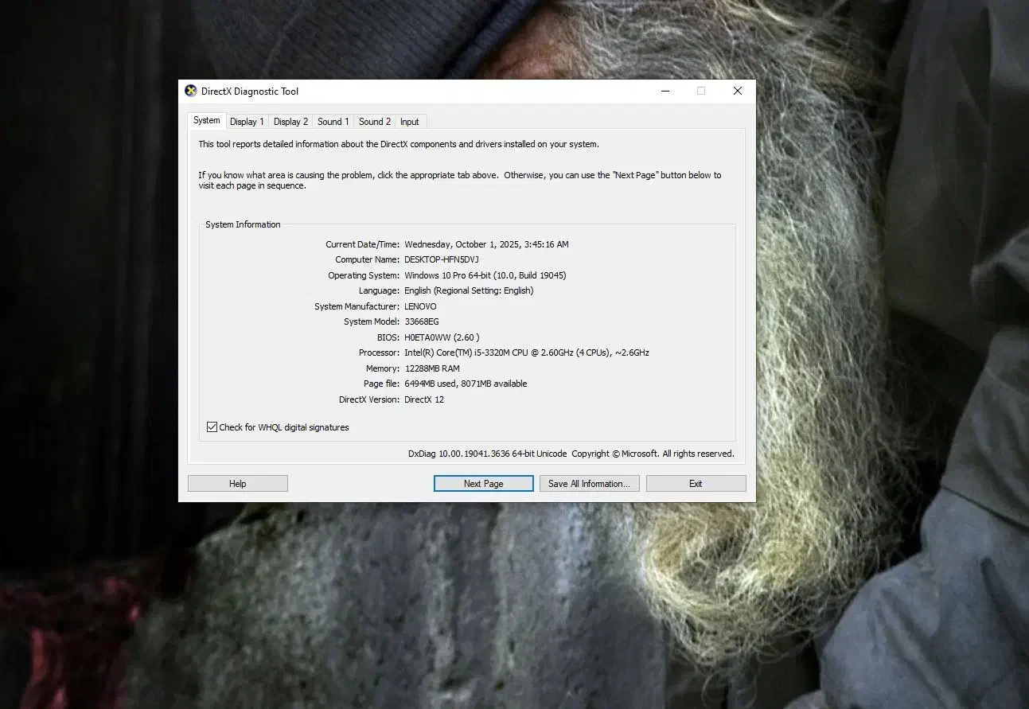
Task: Select the System tab
Action: pyautogui.click(x=206, y=120)
